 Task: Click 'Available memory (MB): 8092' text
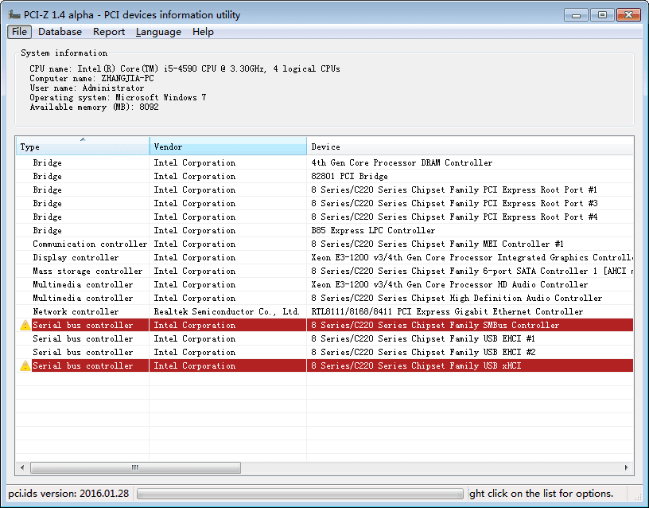(94, 107)
